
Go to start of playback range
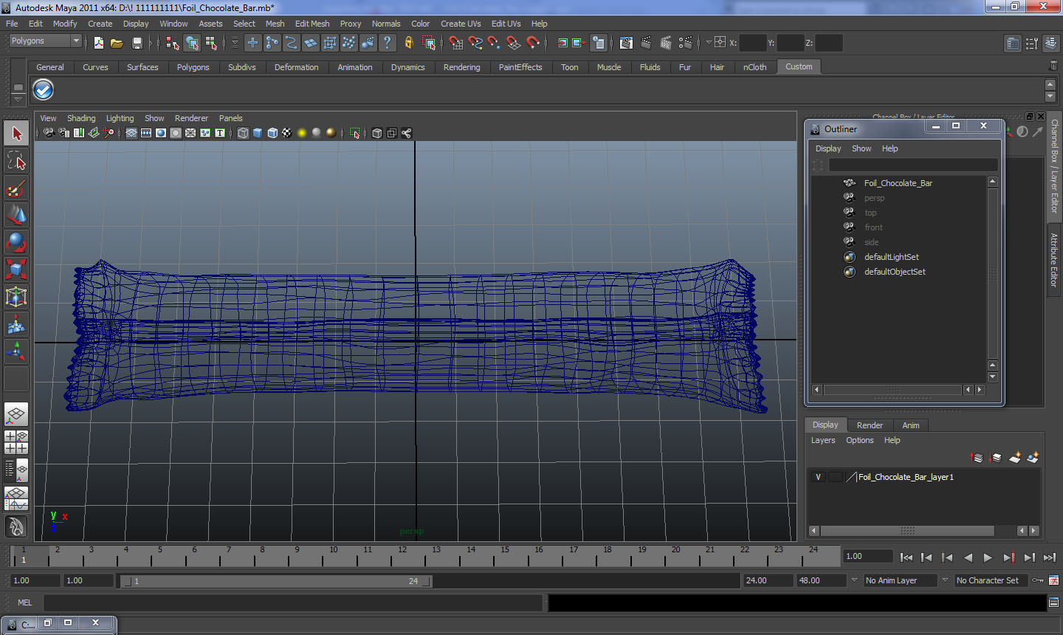(x=907, y=557)
